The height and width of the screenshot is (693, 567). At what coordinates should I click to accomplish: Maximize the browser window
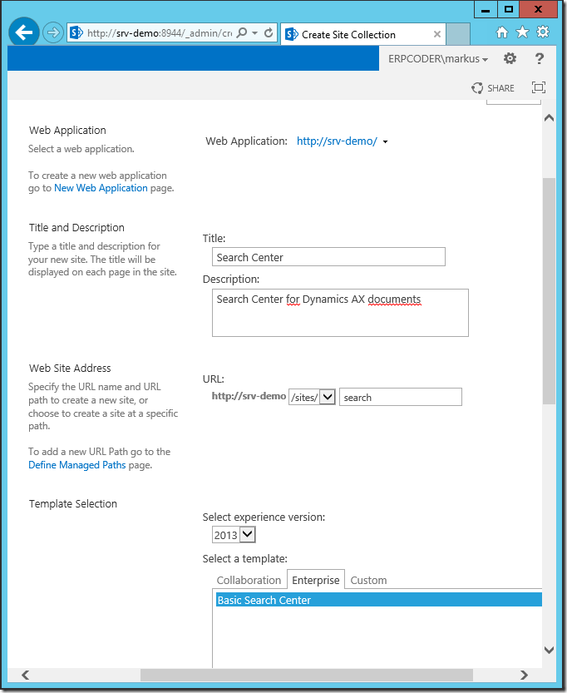pyautogui.click(x=509, y=9)
